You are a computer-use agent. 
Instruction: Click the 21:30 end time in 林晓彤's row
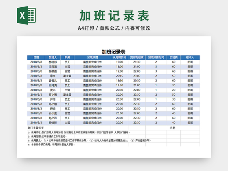[x=137, y=62]
